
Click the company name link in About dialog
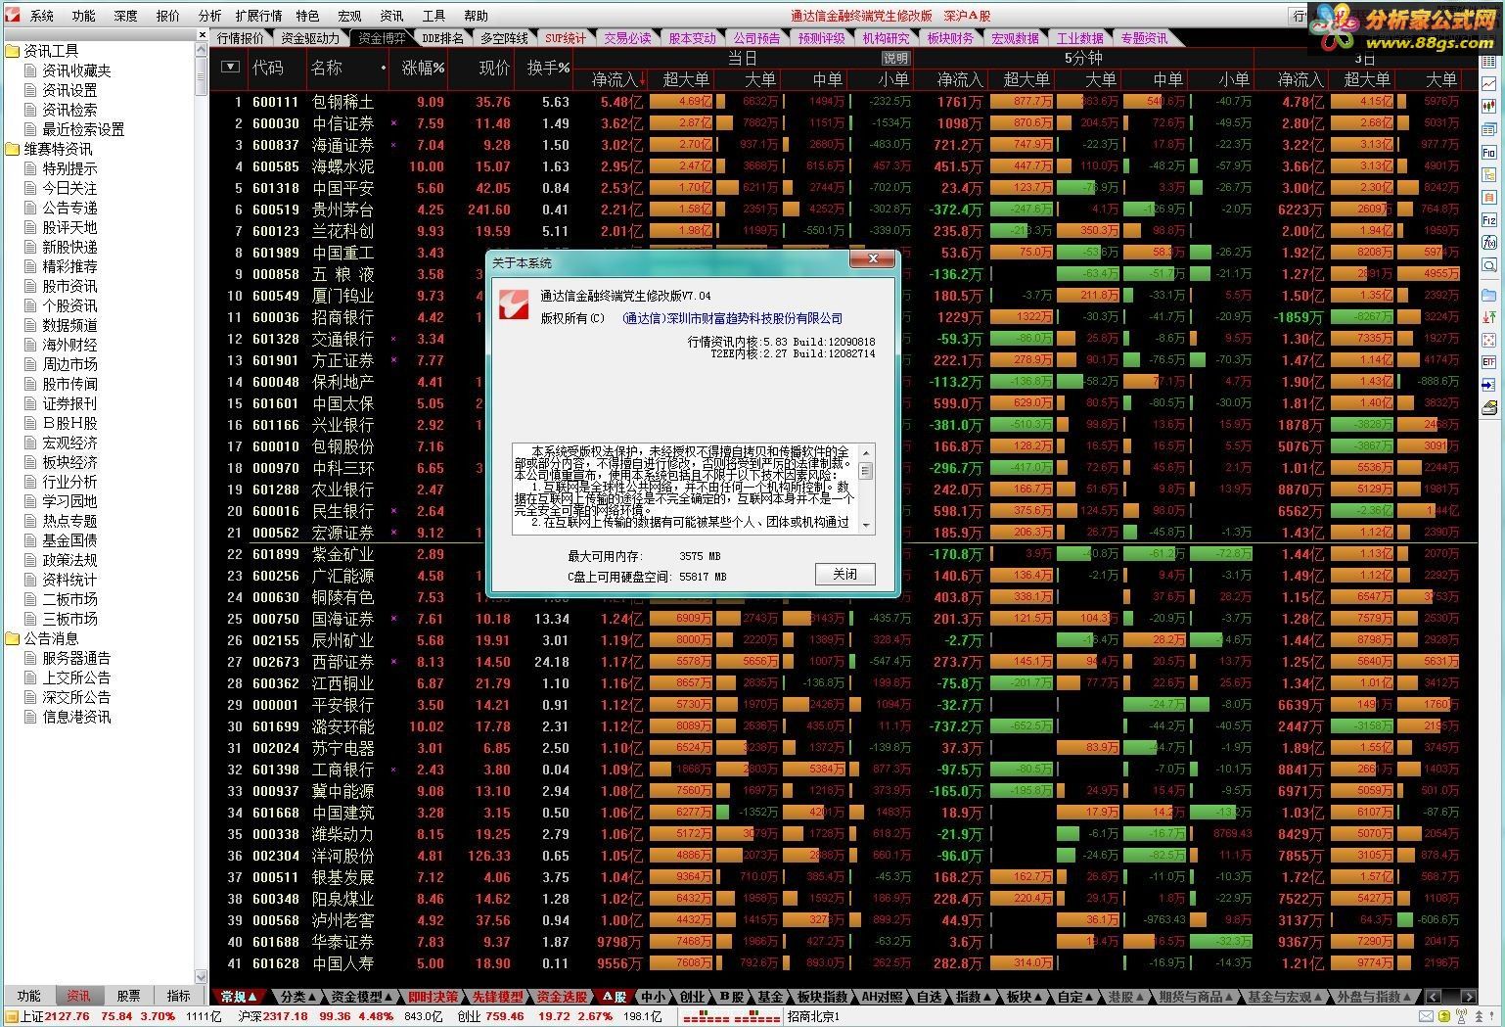(732, 318)
